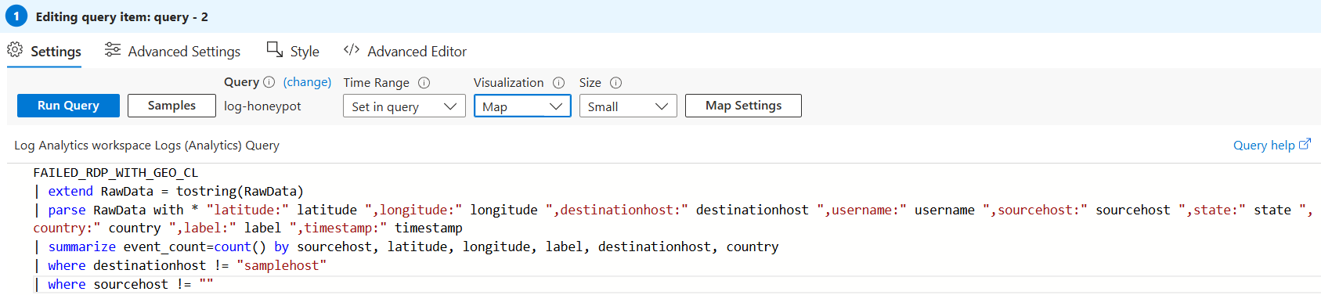Expand the Time Range dropdown
Image resolution: width=1321 pixels, height=295 pixels.
[404, 106]
